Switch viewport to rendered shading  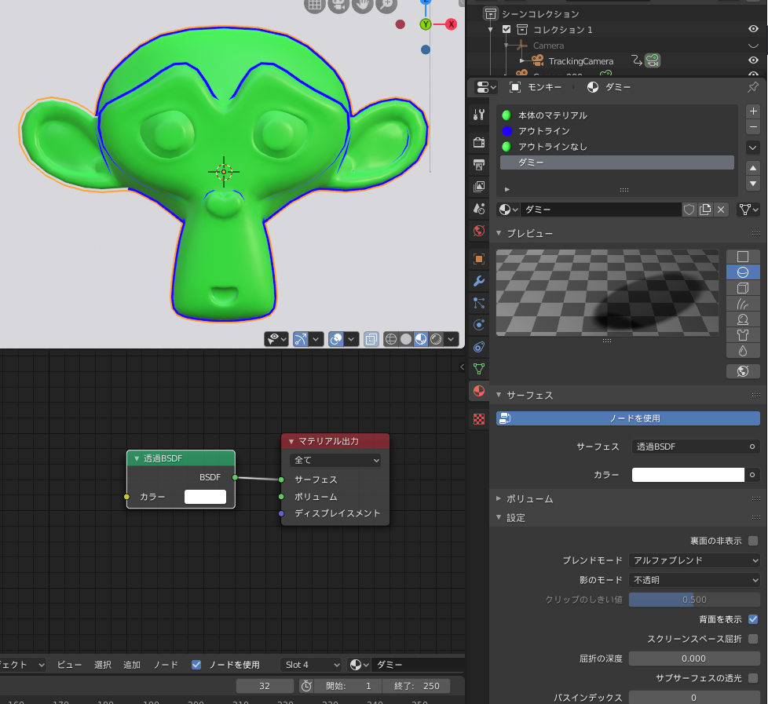(436, 339)
